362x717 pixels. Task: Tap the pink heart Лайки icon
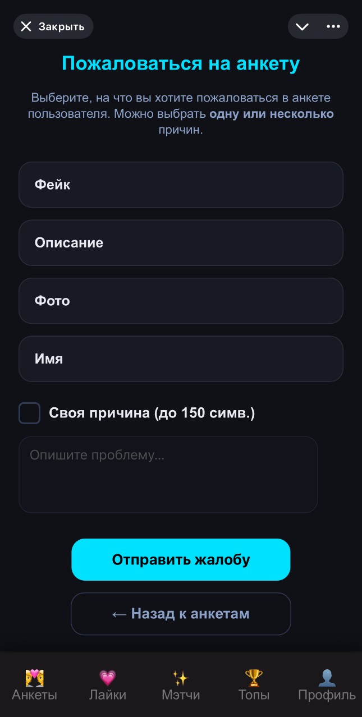tap(107, 677)
